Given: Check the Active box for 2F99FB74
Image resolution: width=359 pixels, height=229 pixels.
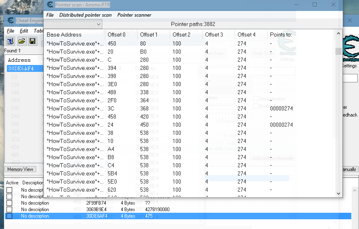Looking at the screenshot, I should point(9,203).
